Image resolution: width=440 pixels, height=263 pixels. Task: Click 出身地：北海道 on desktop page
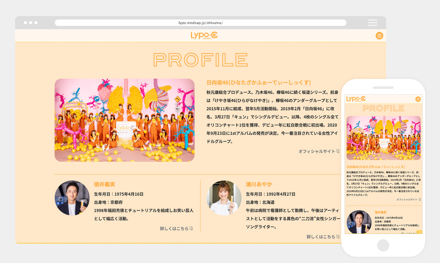click(260, 202)
